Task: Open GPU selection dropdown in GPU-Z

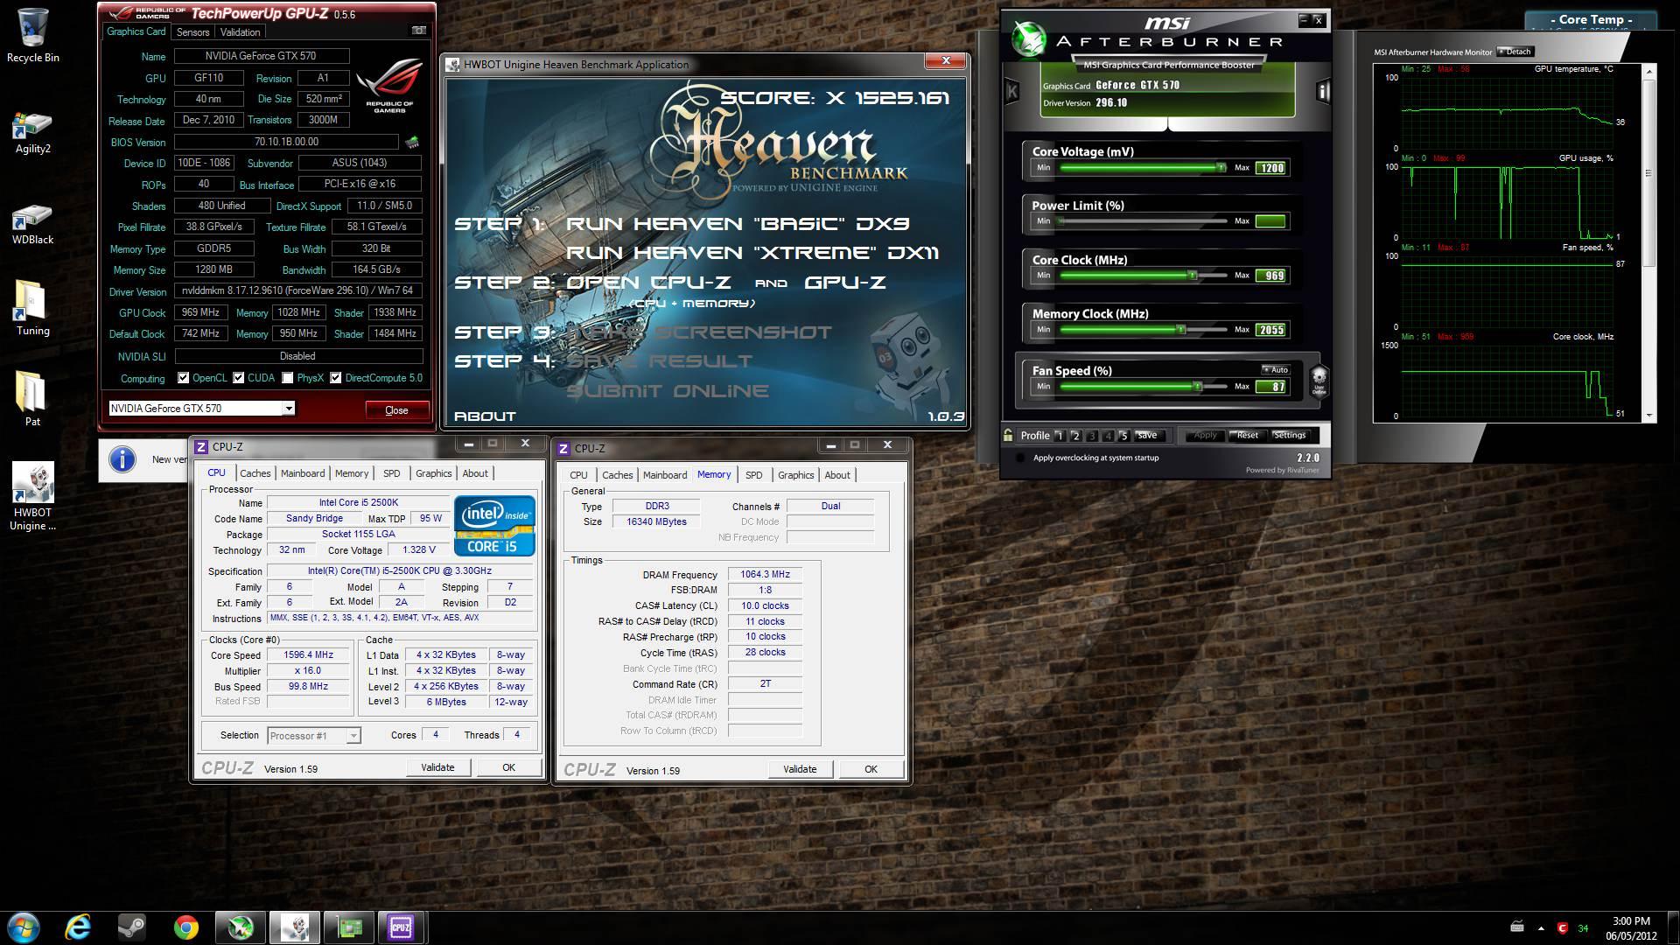Action: click(289, 409)
